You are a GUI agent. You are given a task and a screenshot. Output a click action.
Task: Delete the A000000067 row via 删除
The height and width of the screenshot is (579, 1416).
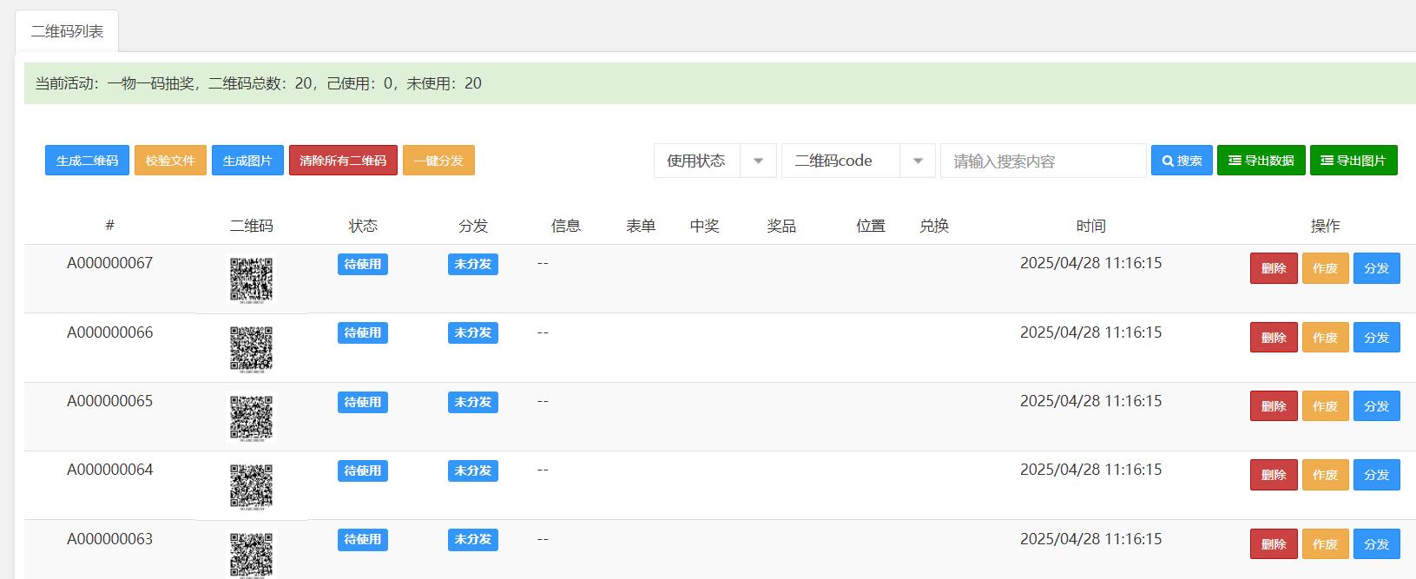[x=1274, y=268]
